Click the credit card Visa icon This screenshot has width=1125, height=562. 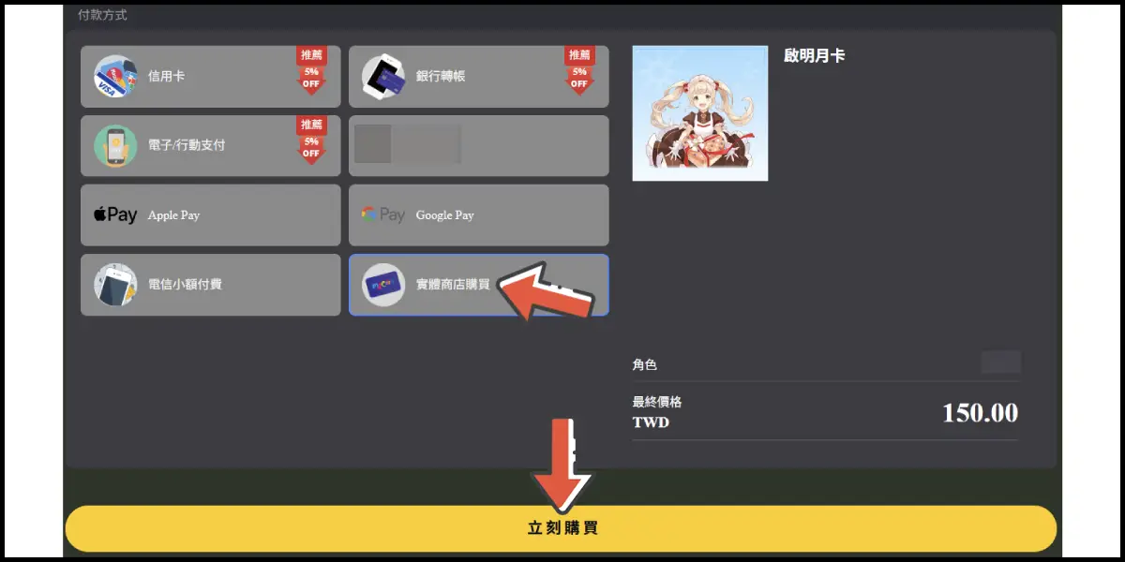click(115, 77)
